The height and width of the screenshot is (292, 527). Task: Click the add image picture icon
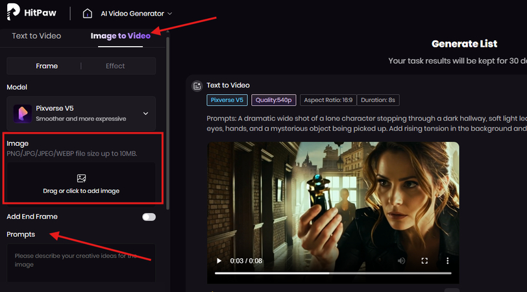tap(81, 178)
